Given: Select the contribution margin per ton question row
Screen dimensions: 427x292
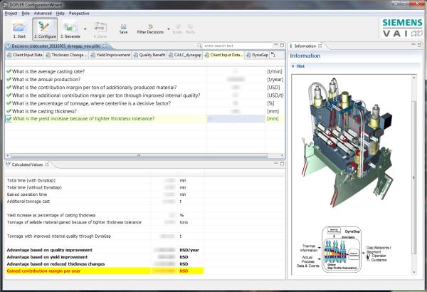Looking at the screenshot, I should pyautogui.click(x=145, y=88).
